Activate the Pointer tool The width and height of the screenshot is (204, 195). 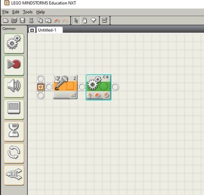tap(76, 20)
